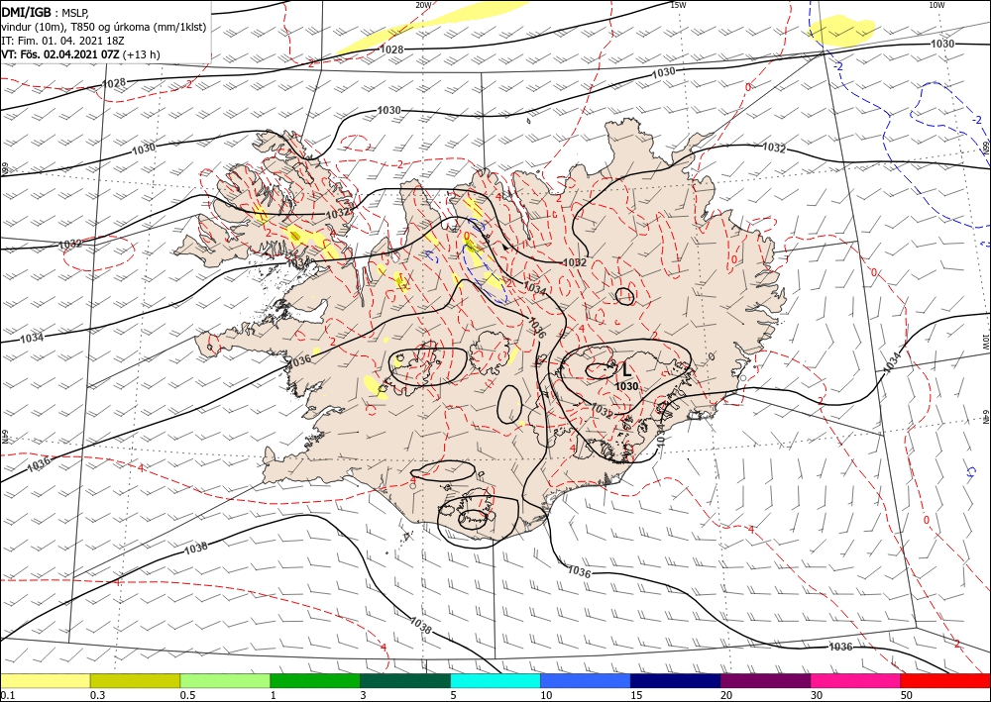The height and width of the screenshot is (702, 991).
Task: Click the "20" legend value
Action: pos(726,694)
